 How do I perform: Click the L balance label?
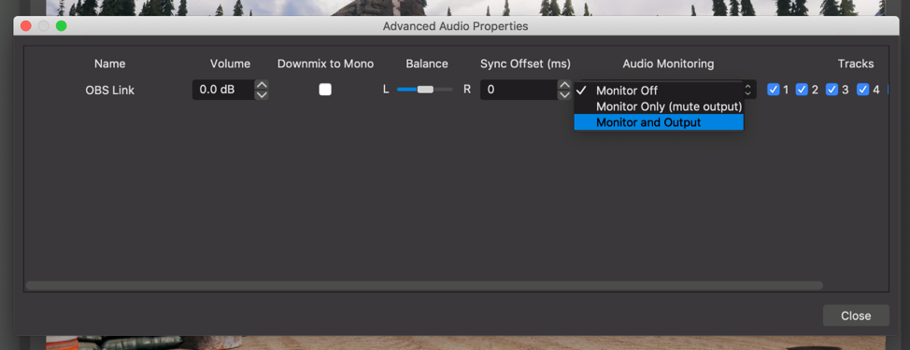click(x=386, y=90)
